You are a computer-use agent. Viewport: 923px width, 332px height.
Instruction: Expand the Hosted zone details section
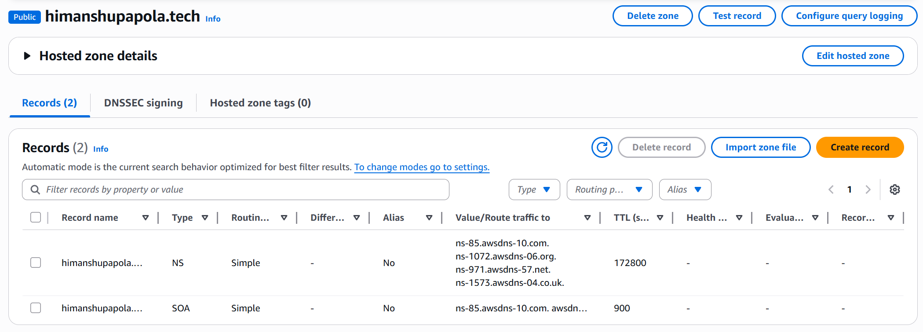pyautogui.click(x=27, y=56)
